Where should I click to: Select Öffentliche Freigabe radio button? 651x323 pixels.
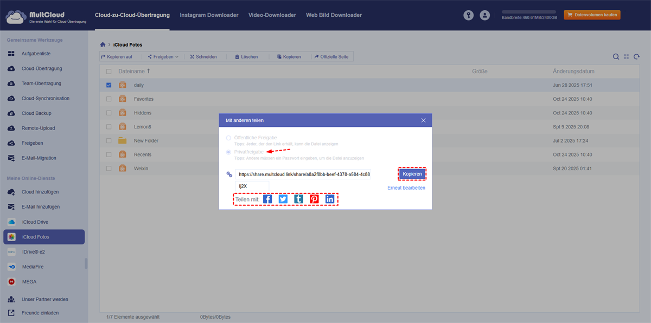(228, 138)
